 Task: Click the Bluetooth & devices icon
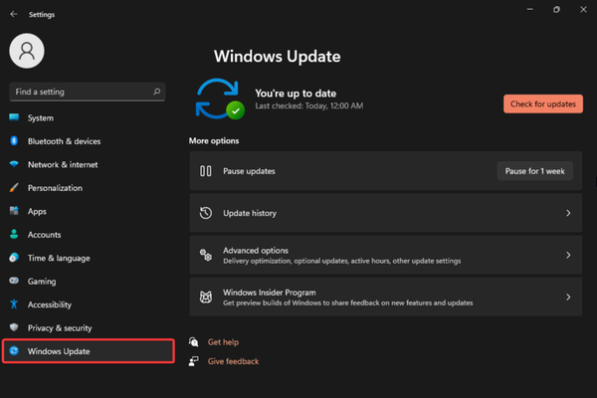click(14, 141)
